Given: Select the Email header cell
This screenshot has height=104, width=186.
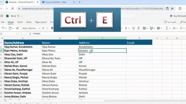Looking at the screenshot, I should point(139,43).
